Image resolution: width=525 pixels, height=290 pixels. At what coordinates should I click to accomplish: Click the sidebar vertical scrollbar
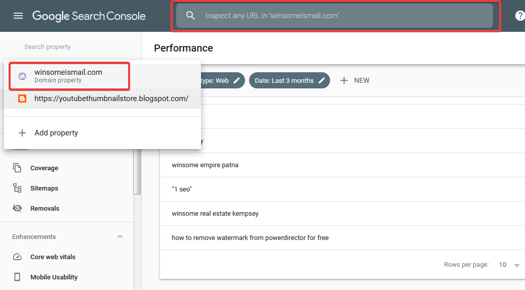(137, 172)
